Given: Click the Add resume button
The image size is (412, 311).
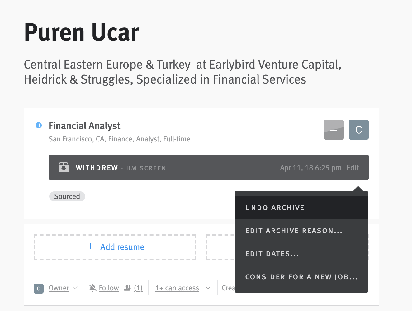Looking at the screenshot, I should [115, 247].
